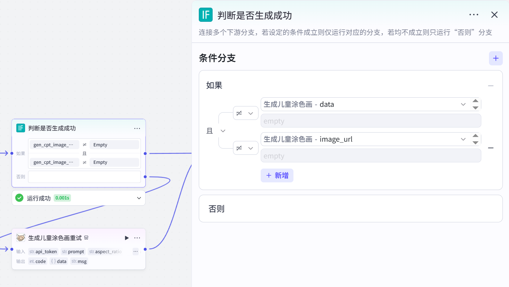This screenshot has height=287, width=509.
Task: Click the 新增 button to add a condition
Action: click(277, 175)
